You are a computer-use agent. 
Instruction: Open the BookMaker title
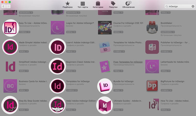coord(166,23)
